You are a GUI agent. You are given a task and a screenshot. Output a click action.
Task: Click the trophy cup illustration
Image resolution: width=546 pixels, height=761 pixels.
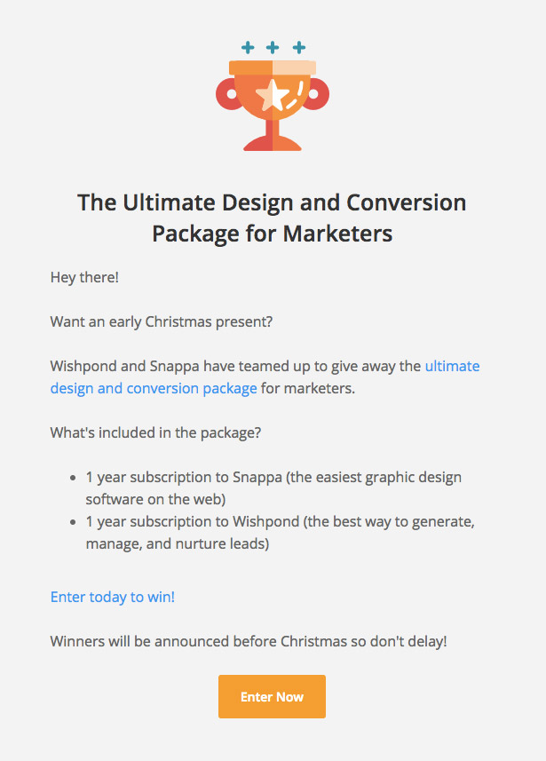click(x=273, y=106)
